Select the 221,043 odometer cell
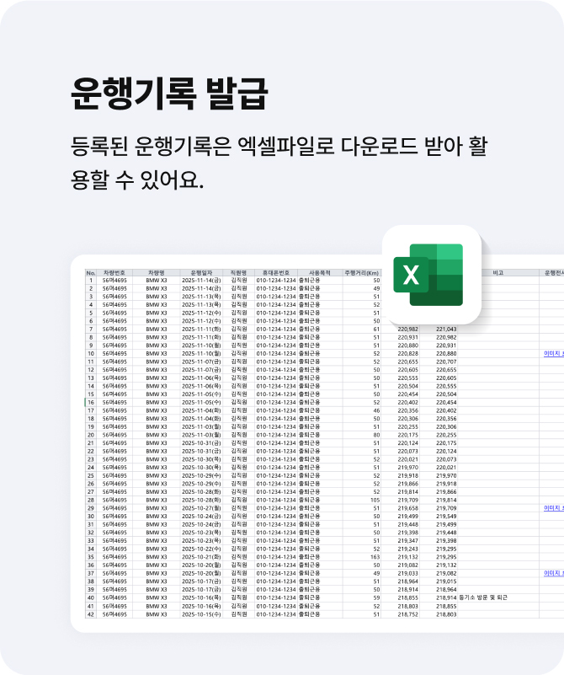This screenshot has height=675, width=564. (x=446, y=329)
